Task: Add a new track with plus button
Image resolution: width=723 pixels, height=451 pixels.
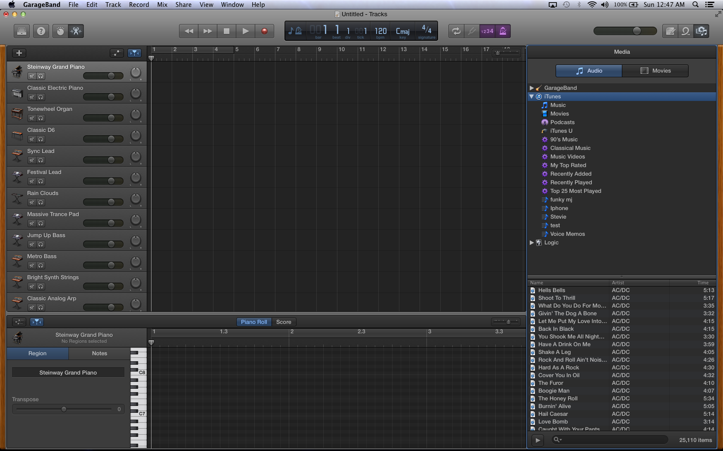Action: point(19,53)
